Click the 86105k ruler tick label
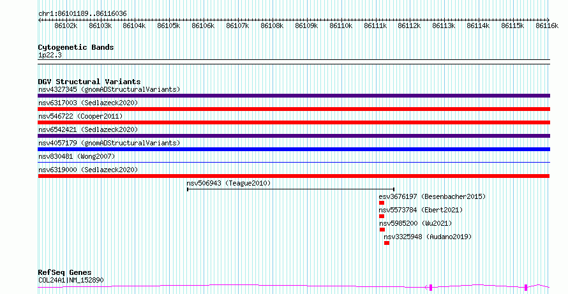This screenshot has height=294, width=568. [168, 26]
